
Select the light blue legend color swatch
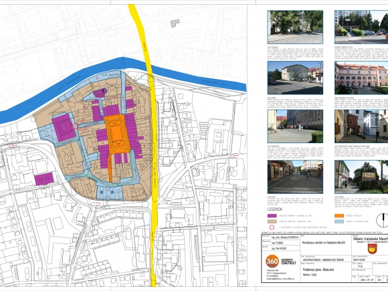coord(339,221)
